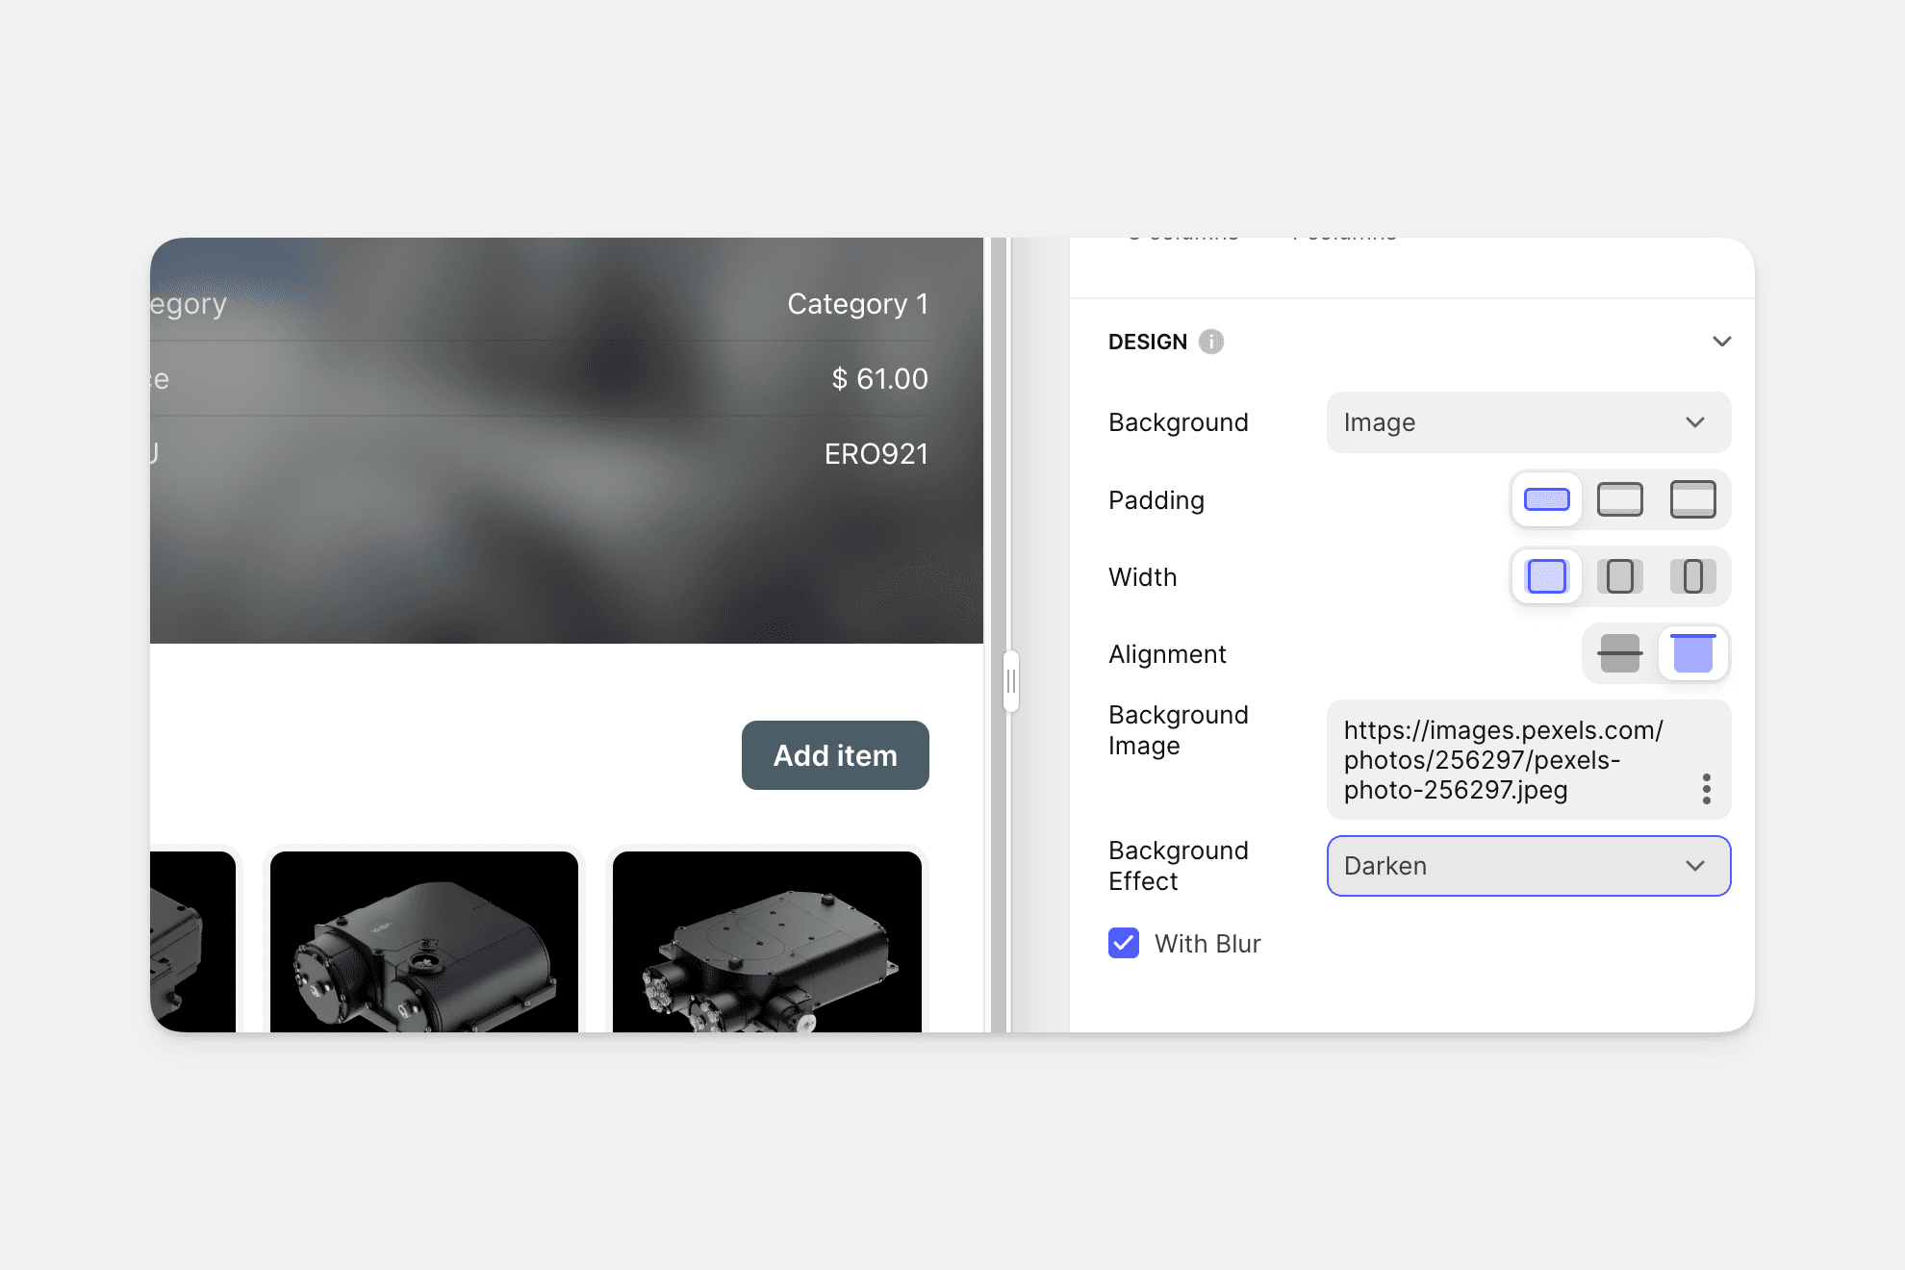Choose center alignment icon
This screenshot has height=1270, width=1905.
coord(1619,653)
